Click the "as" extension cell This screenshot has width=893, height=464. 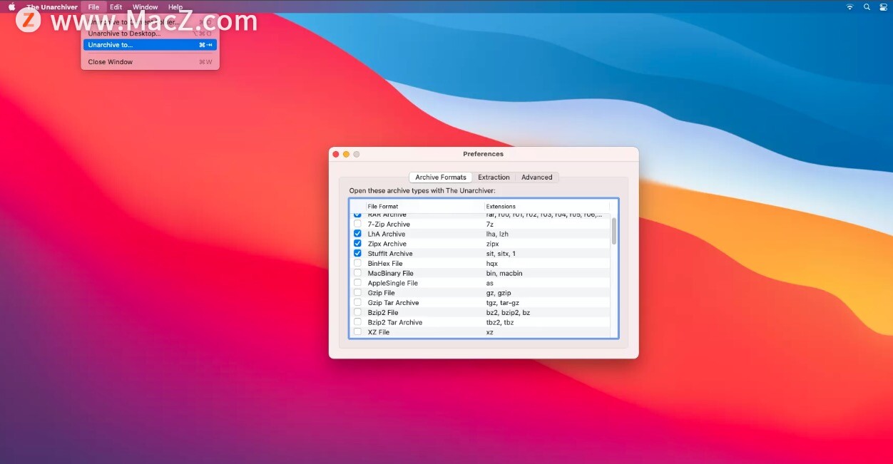(x=490, y=284)
